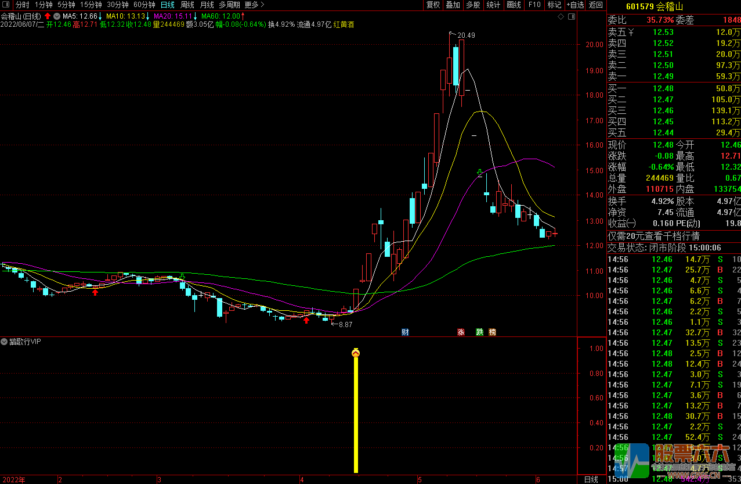Expand the 踏歌行VIP indicator dropdown
This screenshot has height=484, width=741.
click(x=5, y=342)
